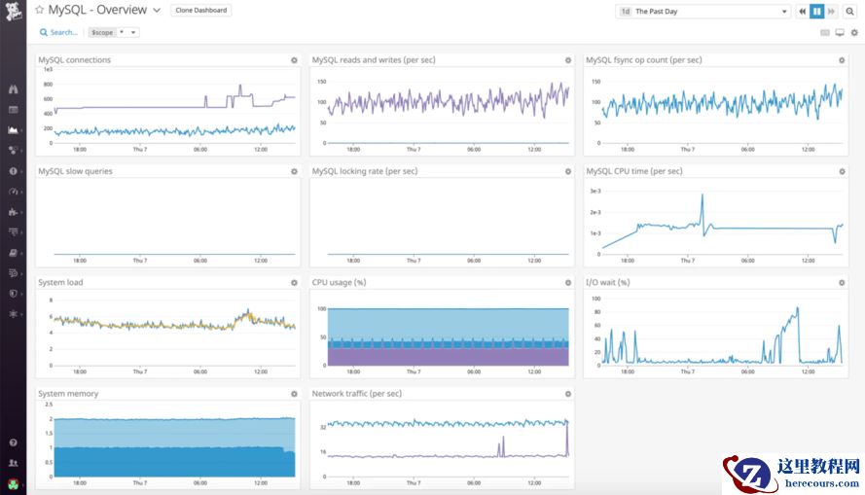Image resolution: width=865 pixels, height=495 pixels.
Task: Toggle the keyboard shortcuts icon
Action: [825, 32]
